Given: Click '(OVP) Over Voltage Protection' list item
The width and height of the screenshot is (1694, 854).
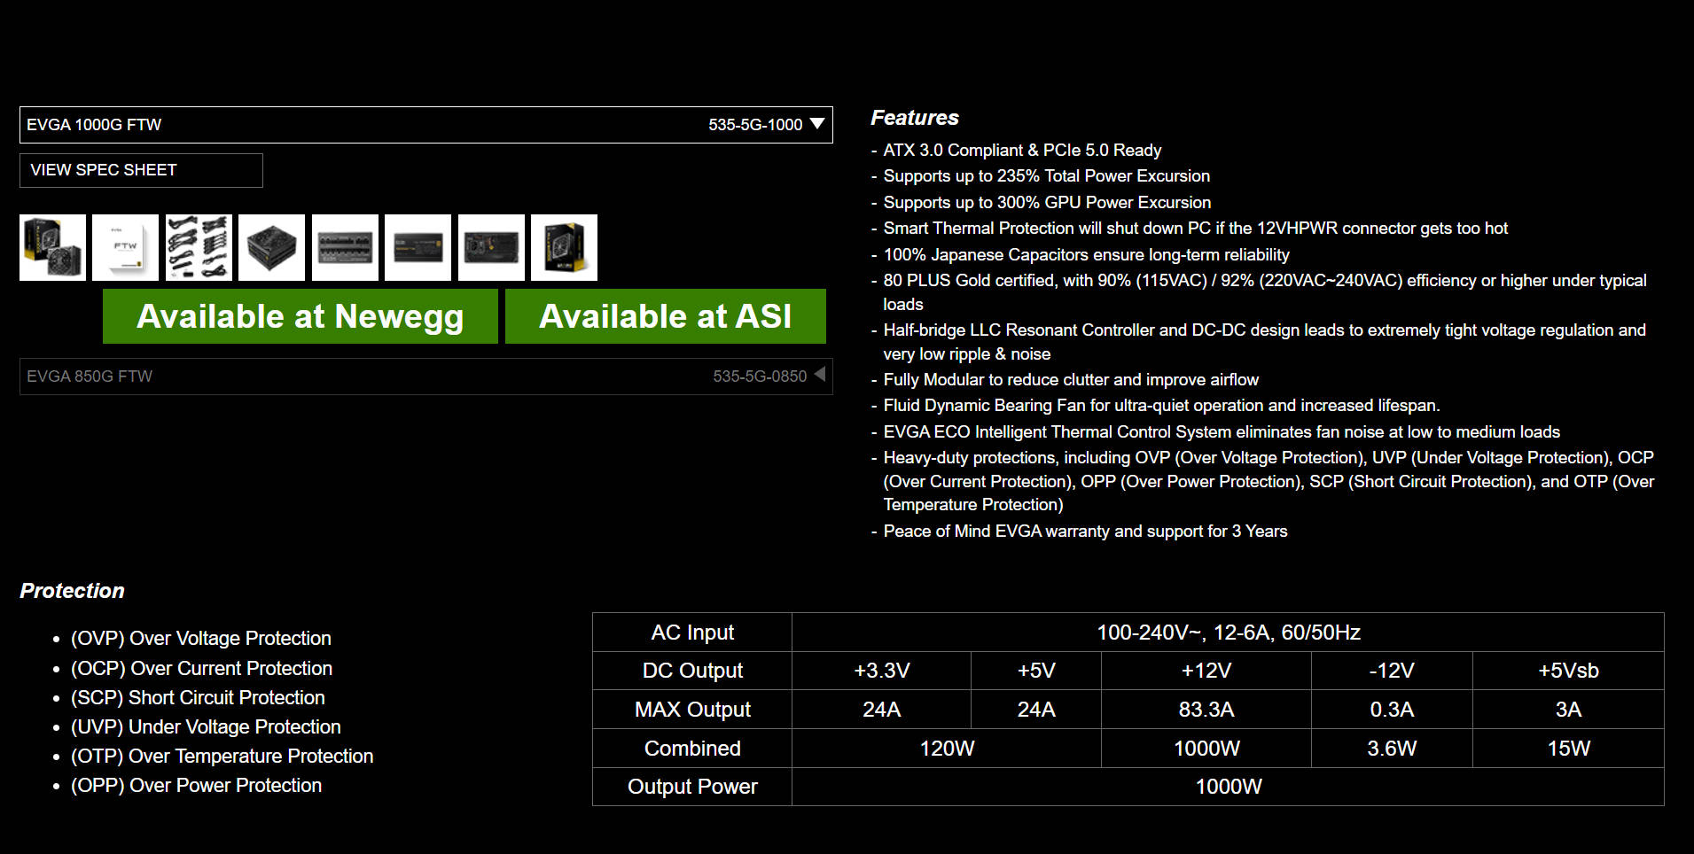Looking at the screenshot, I should tap(201, 639).
